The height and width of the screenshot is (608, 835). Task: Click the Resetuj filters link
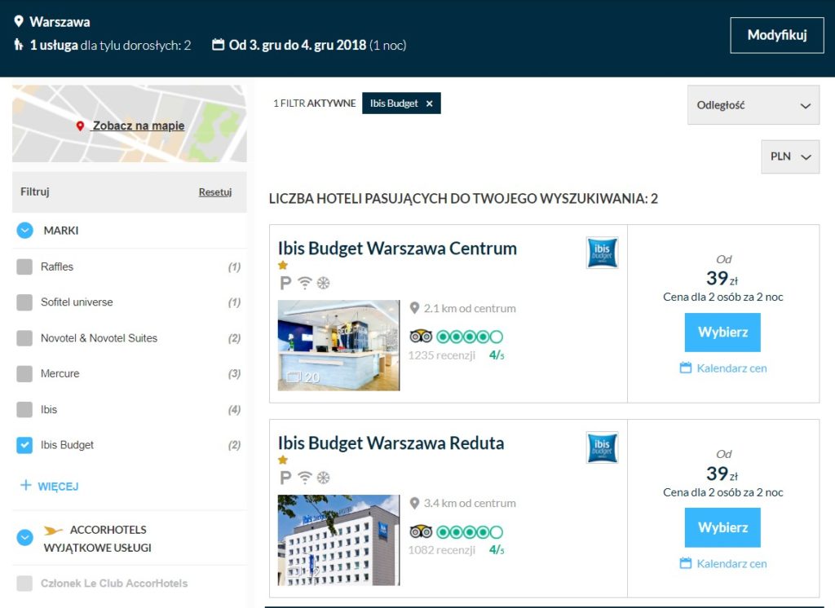[215, 192]
